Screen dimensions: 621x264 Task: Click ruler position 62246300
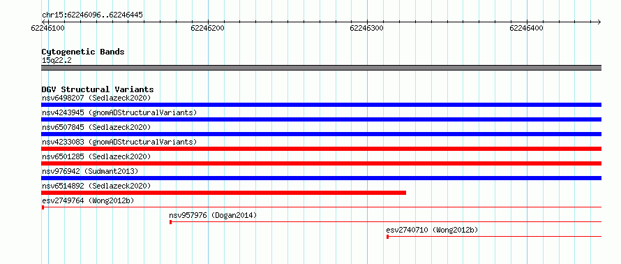[x=367, y=28]
